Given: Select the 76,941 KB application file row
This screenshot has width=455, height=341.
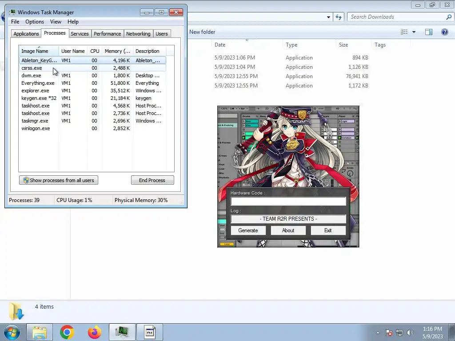Looking at the screenshot, I should [291, 76].
